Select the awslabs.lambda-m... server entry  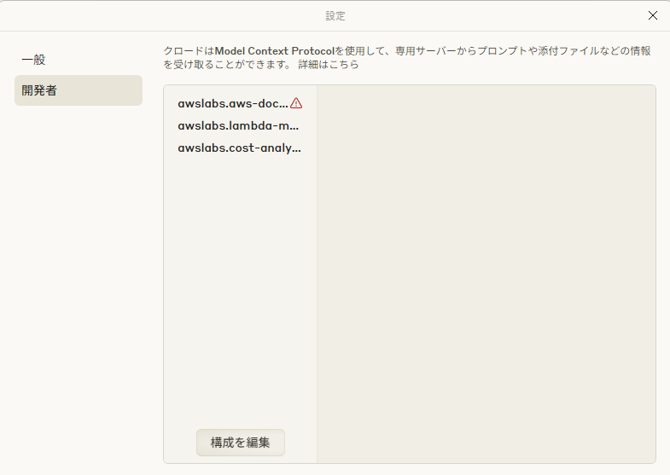coord(240,126)
